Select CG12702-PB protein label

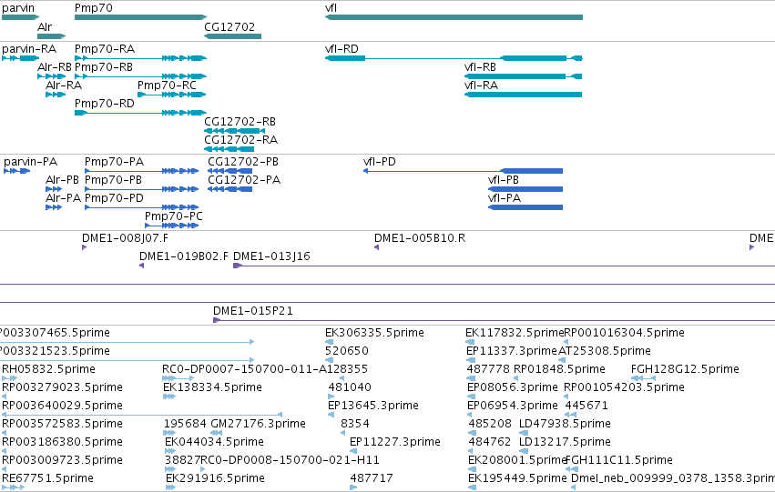tap(243, 162)
